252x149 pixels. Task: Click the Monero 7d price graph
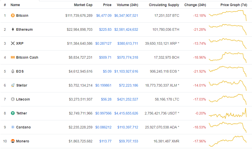[228, 141]
